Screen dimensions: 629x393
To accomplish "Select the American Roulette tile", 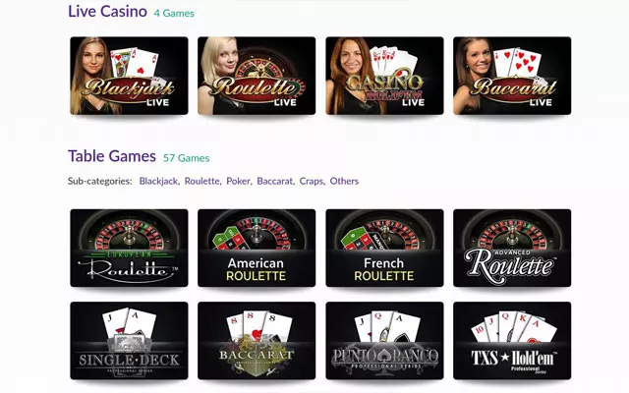I will pos(257,248).
